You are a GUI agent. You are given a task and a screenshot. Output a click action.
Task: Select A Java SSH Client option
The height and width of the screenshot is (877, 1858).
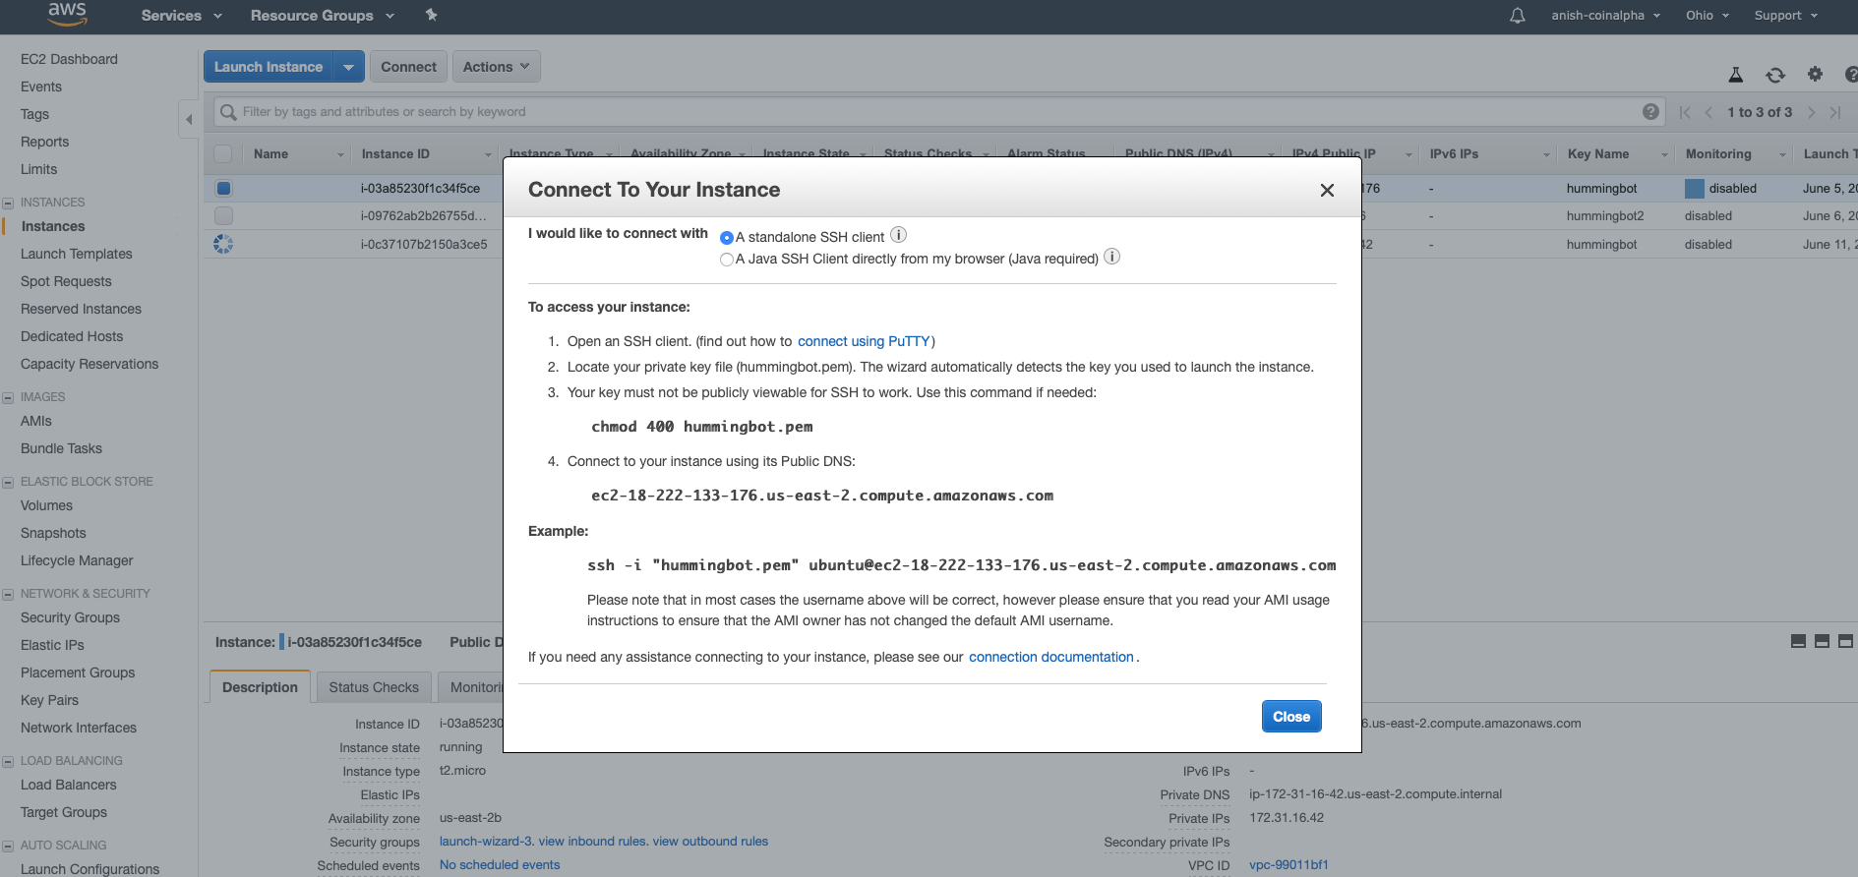click(x=727, y=260)
